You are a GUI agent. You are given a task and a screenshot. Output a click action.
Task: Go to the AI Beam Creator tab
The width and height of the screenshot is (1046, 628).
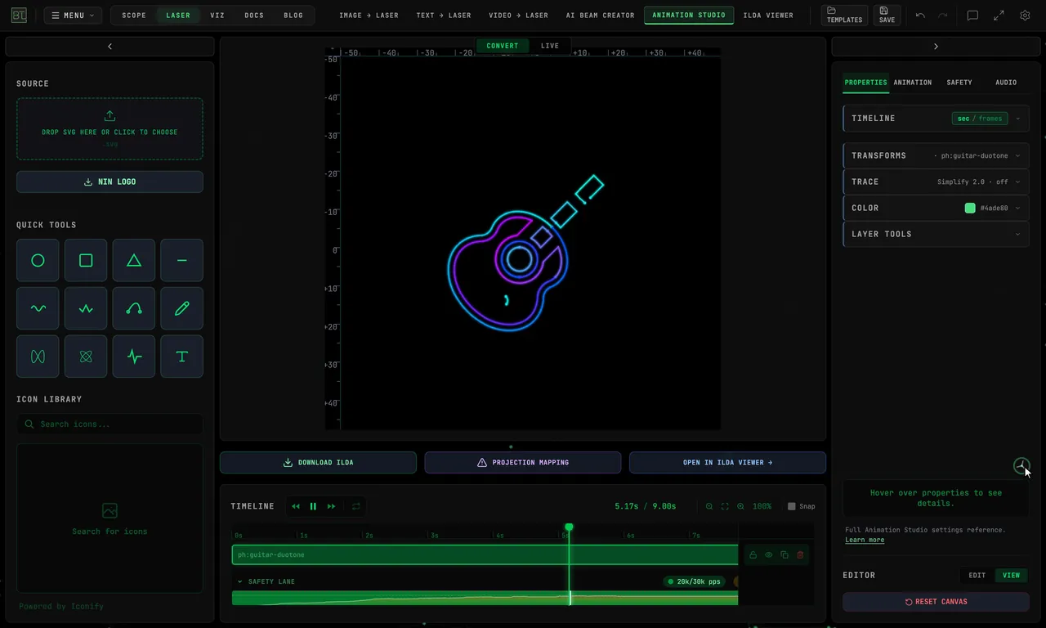coord(600,16)
